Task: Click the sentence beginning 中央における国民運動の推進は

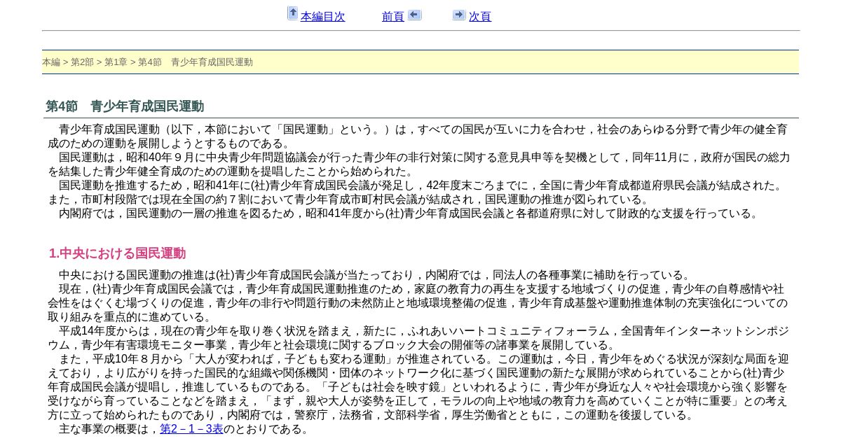Action: tap(375, 275)
